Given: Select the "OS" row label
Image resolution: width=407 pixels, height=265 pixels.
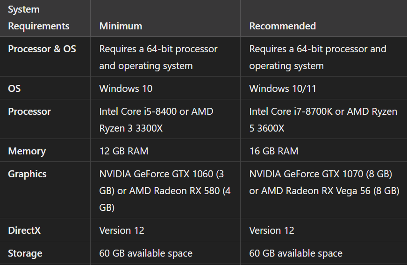Looking at the screenshot, I should pyautogui.click(x=14, y=88).
